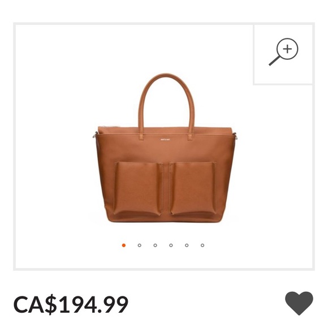The image size is (328, 328).
Task: Click the bag's bottom edge seam
Action: tap(165, 221)
